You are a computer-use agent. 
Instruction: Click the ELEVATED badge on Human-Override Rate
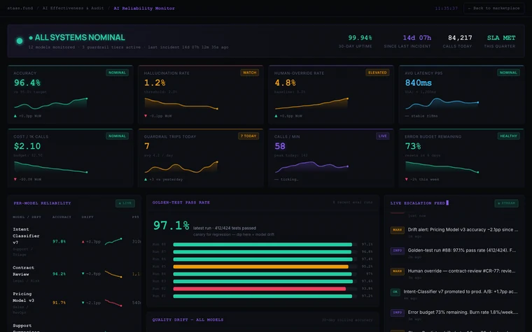tap(377, 73)
